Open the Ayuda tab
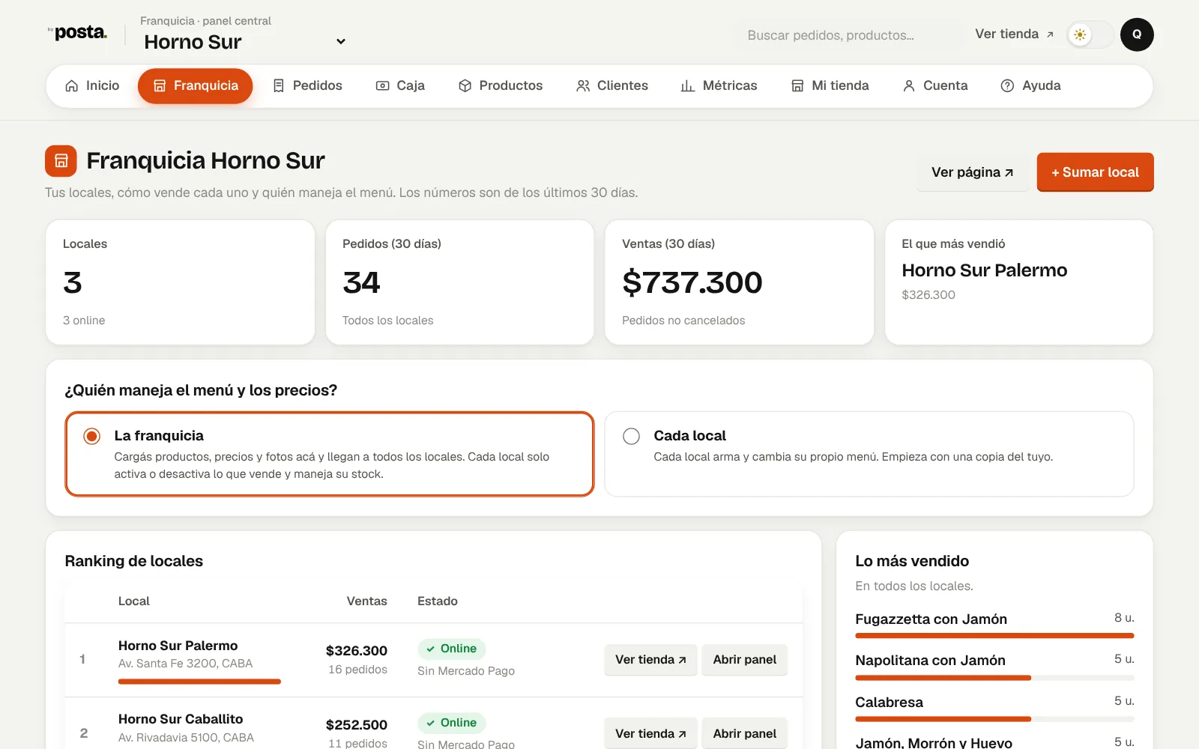1199x749 pixels. 1031,86
